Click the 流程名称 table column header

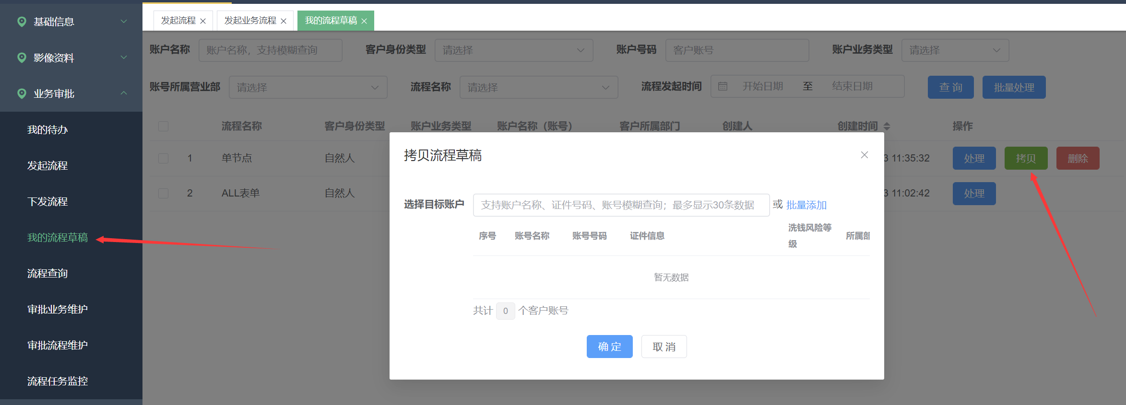(242, 126)
